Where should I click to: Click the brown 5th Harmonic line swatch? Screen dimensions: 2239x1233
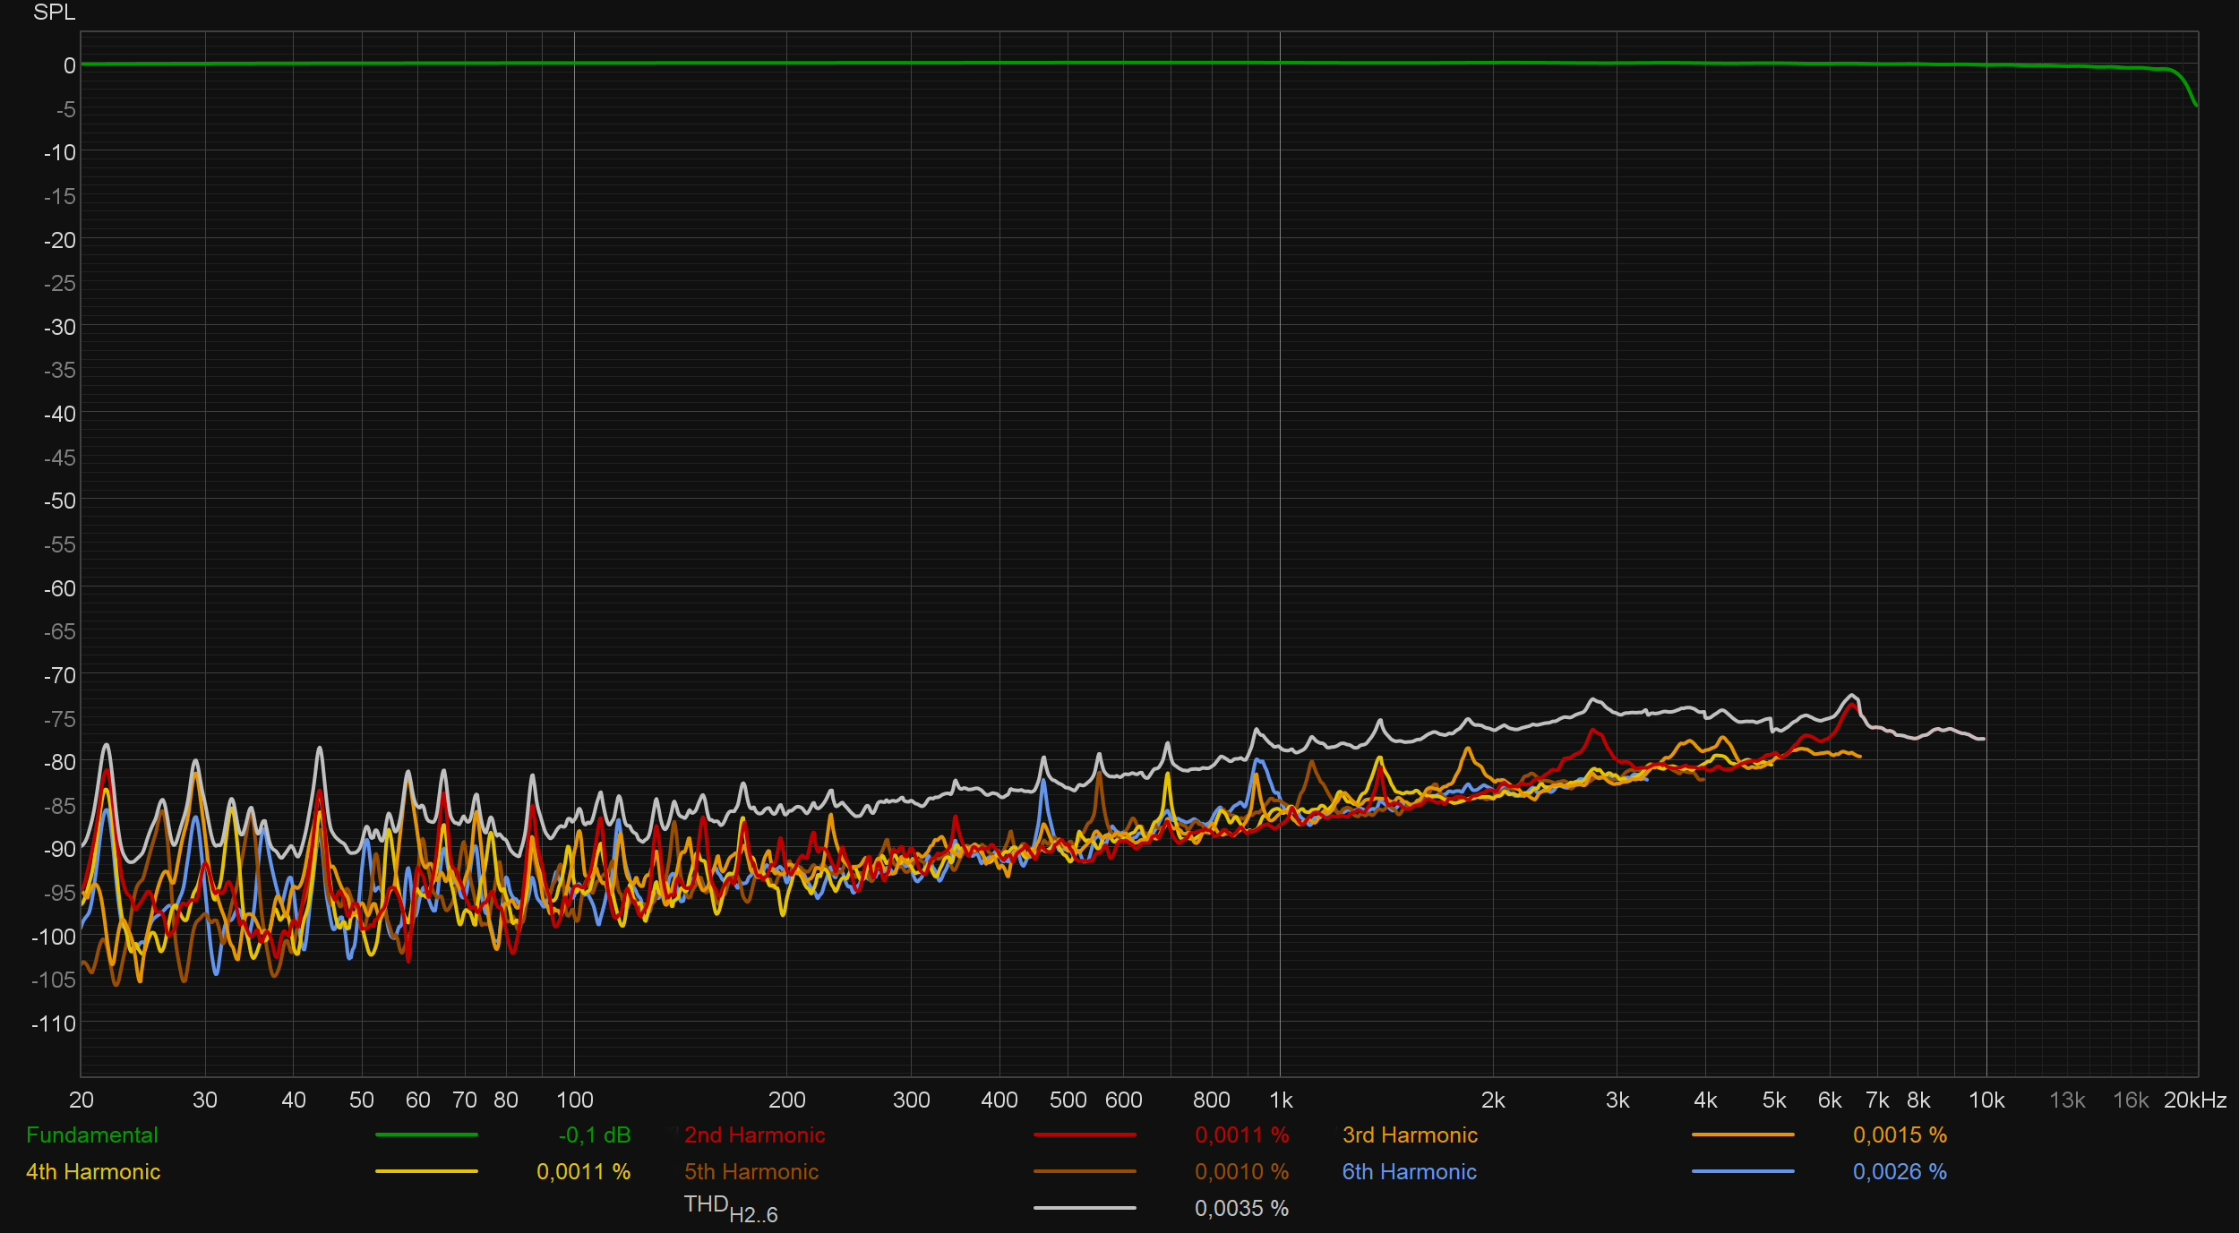point(1085,1171)
